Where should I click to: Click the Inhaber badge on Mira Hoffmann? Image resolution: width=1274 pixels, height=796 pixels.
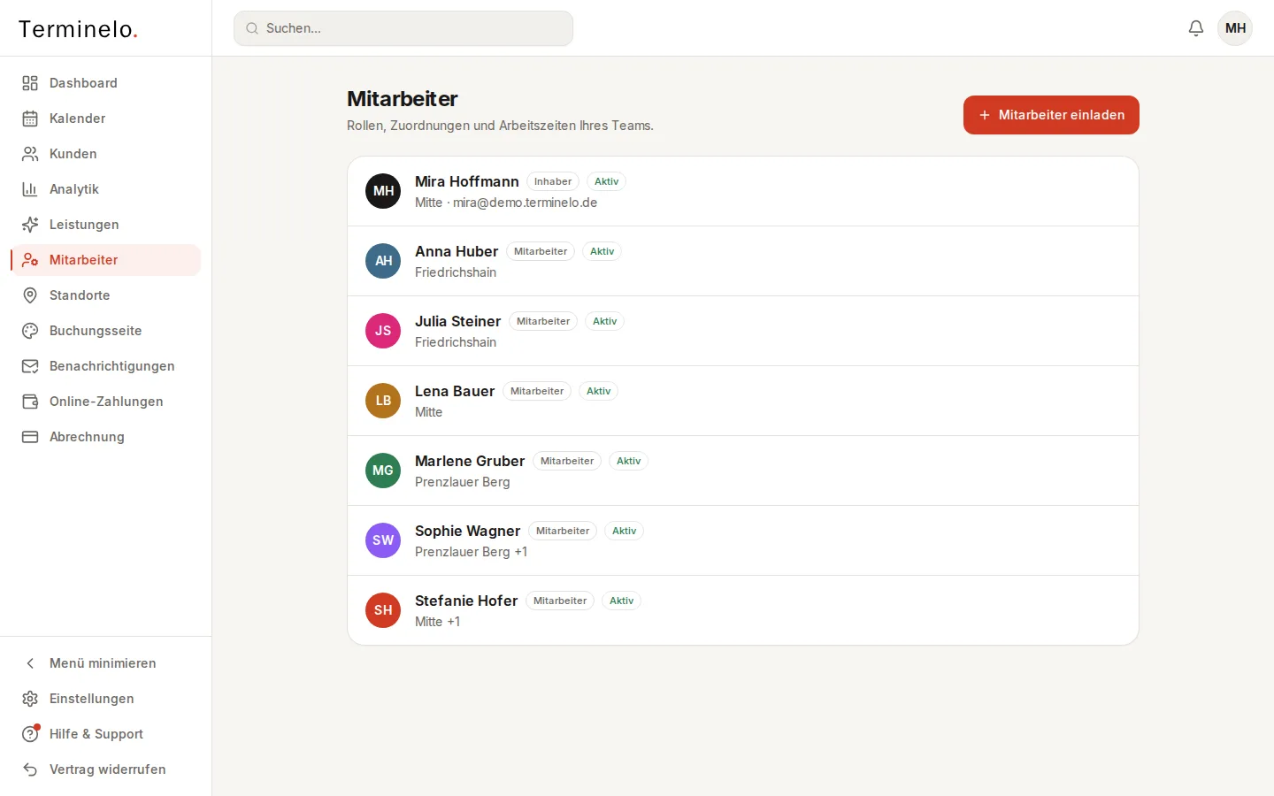tap(553, 181)
